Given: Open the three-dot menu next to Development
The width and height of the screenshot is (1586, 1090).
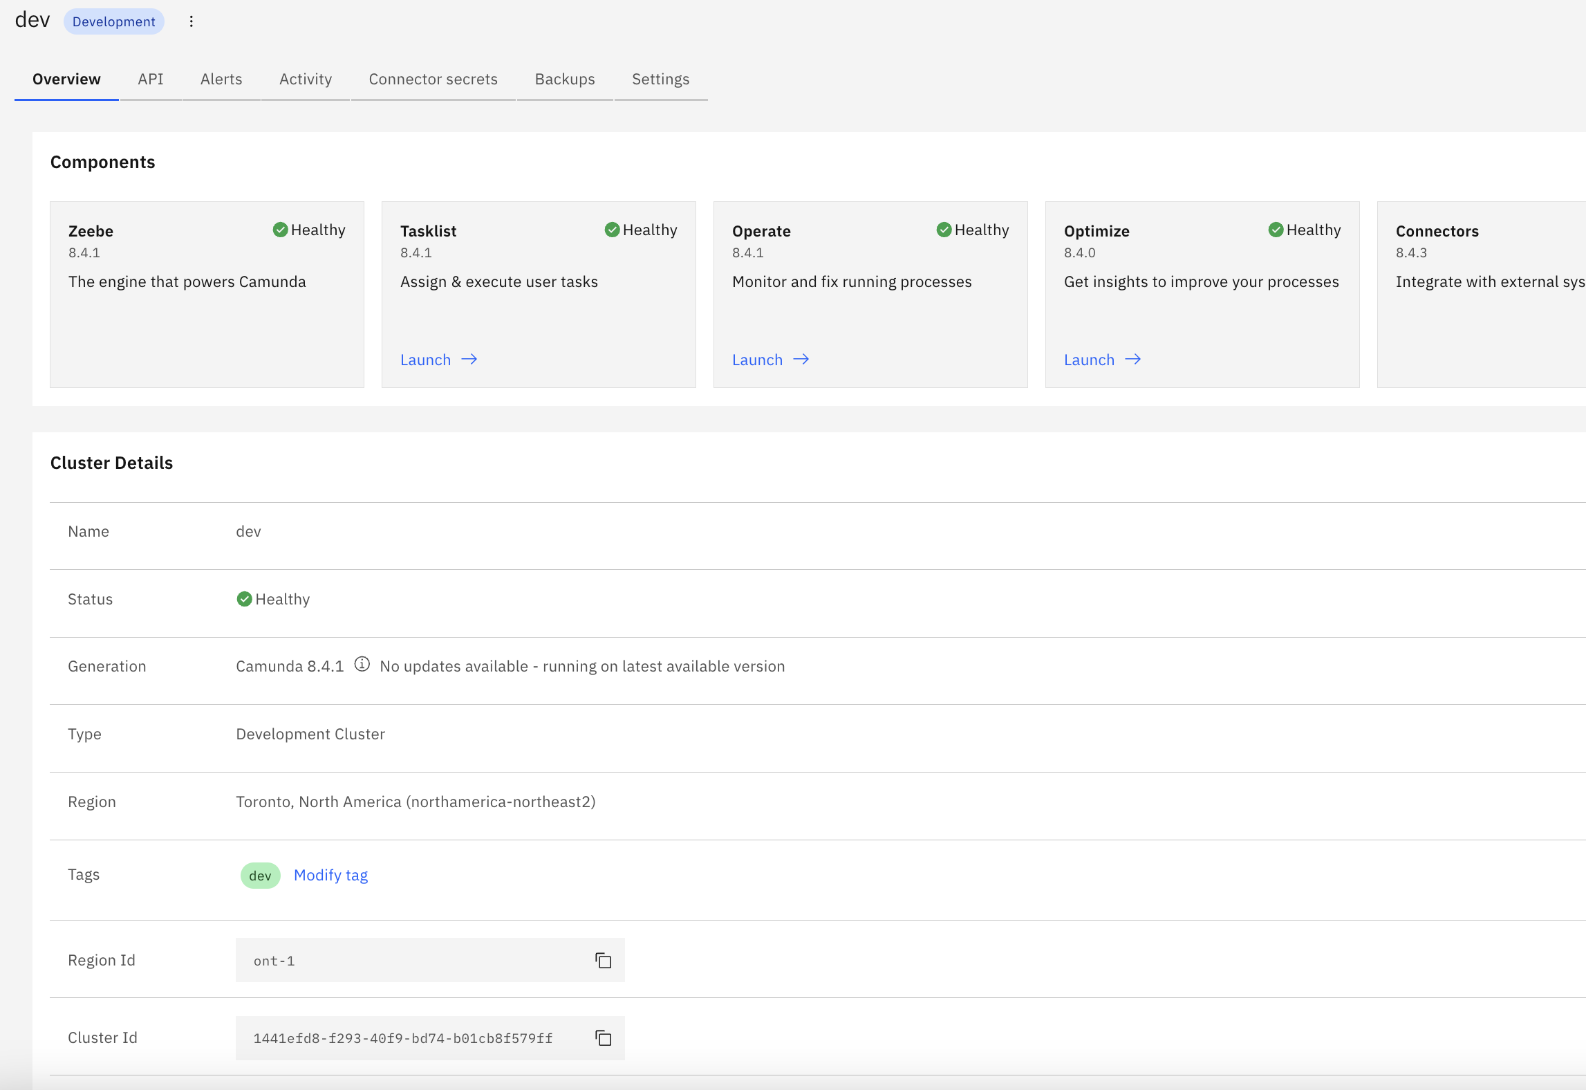Looking at the screenshot, I should 192,21.
